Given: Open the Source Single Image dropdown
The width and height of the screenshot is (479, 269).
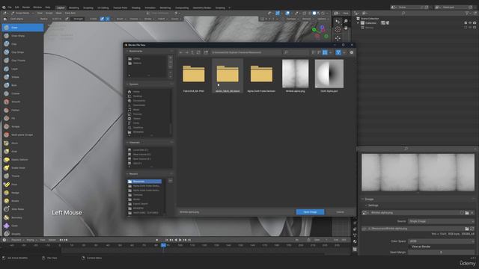Looking at the screenshot, I should [x=441, y=221].
